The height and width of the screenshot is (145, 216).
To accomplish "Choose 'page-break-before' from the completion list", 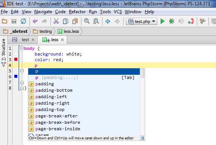I will tap(84, 122).
